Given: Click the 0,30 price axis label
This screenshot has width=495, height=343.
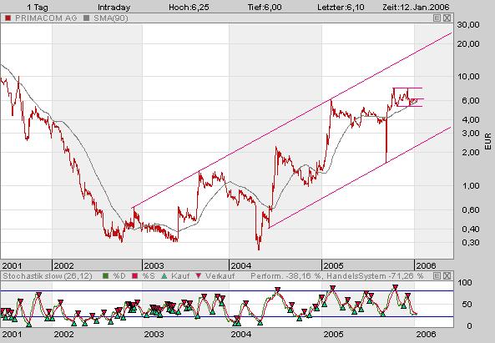Looking at the screenshot, I should 471,243.
